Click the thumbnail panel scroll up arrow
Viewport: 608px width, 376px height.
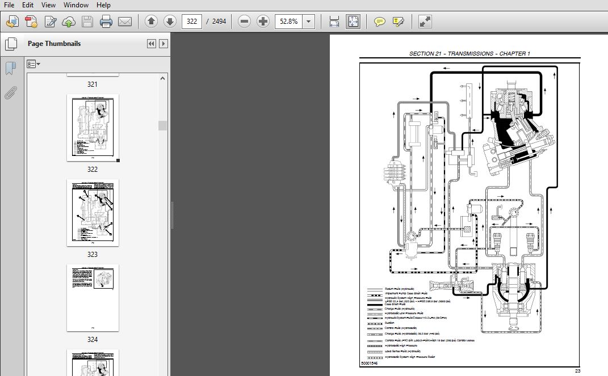click(x=162, y=78)
